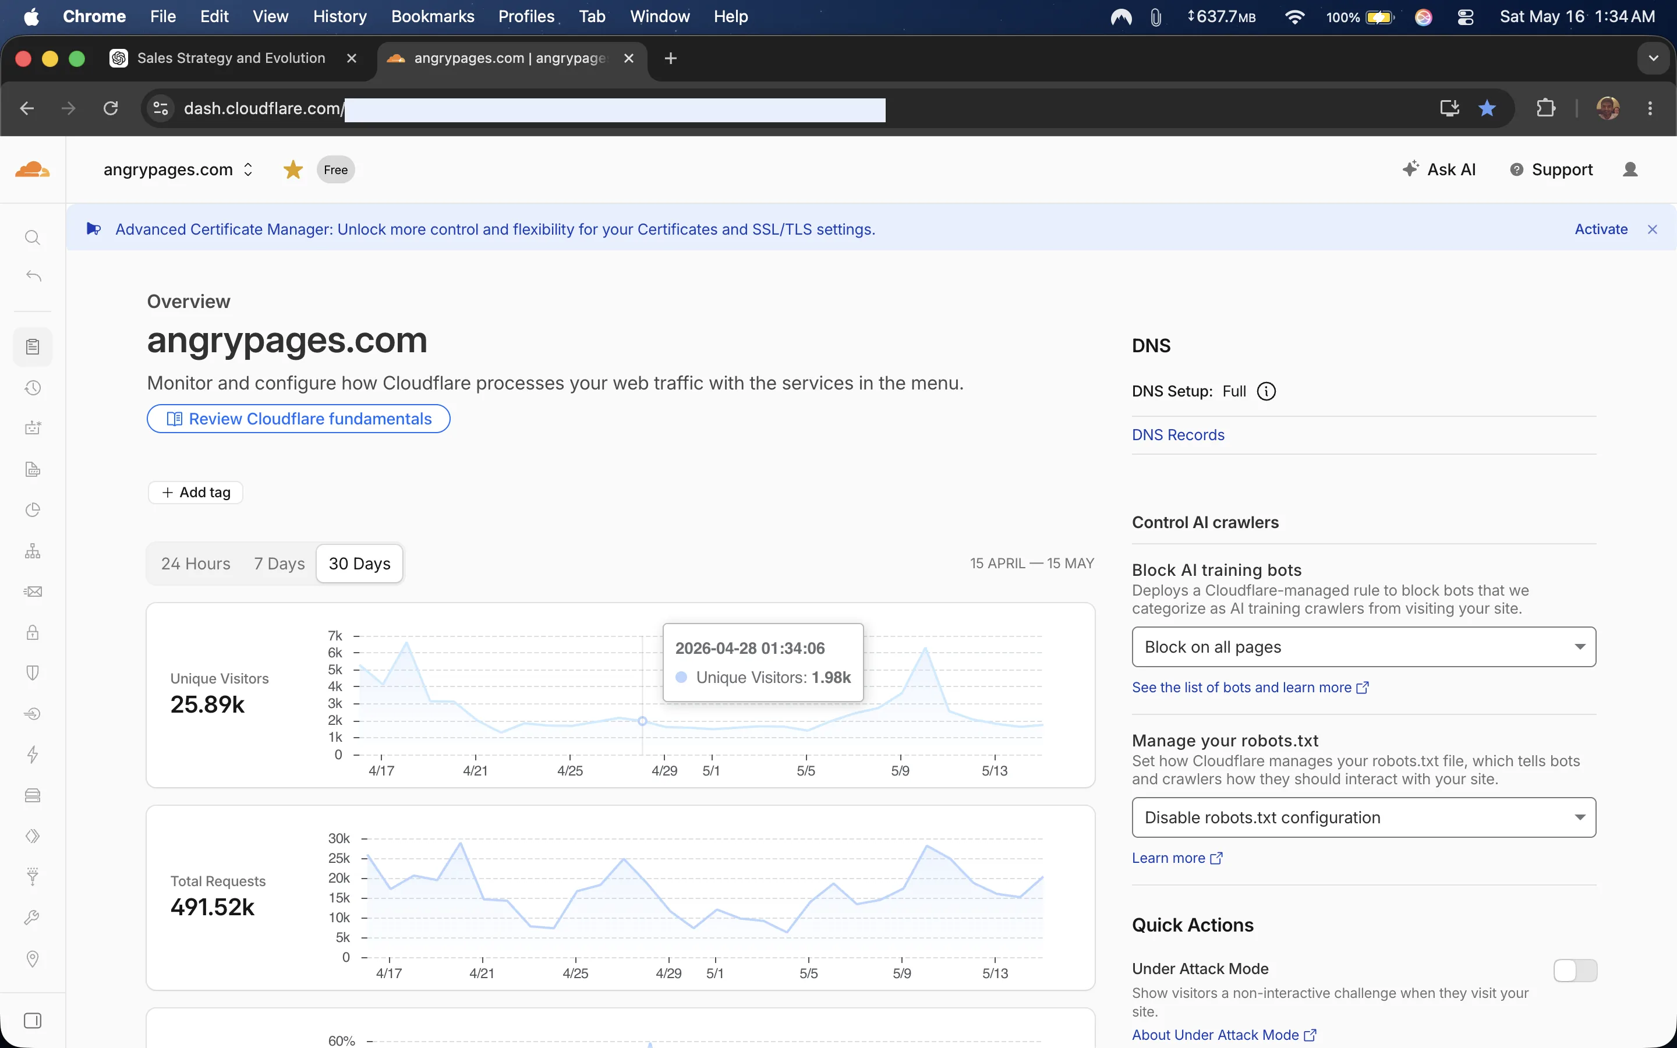Click the collapse sidebar panel icon
Image resolution: width=1677 pixels, height=1048 pixels.
pyautogui.click(x=33, y=1020)
